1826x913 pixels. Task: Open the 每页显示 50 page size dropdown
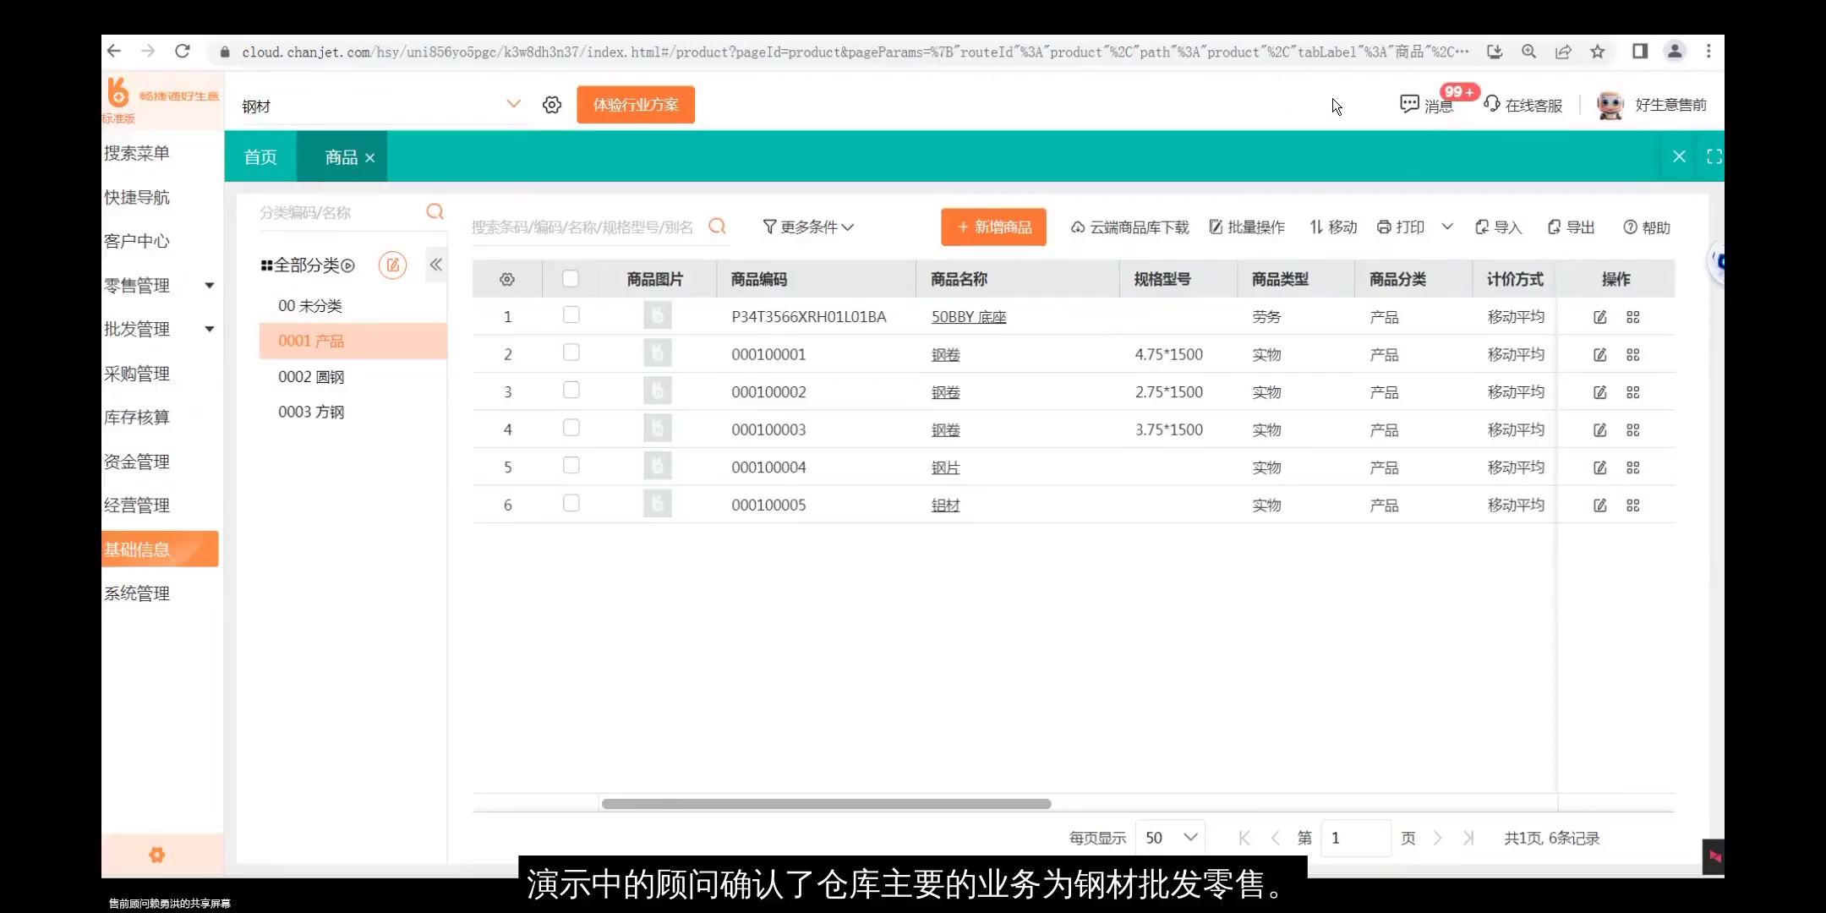pos(1169,837)
